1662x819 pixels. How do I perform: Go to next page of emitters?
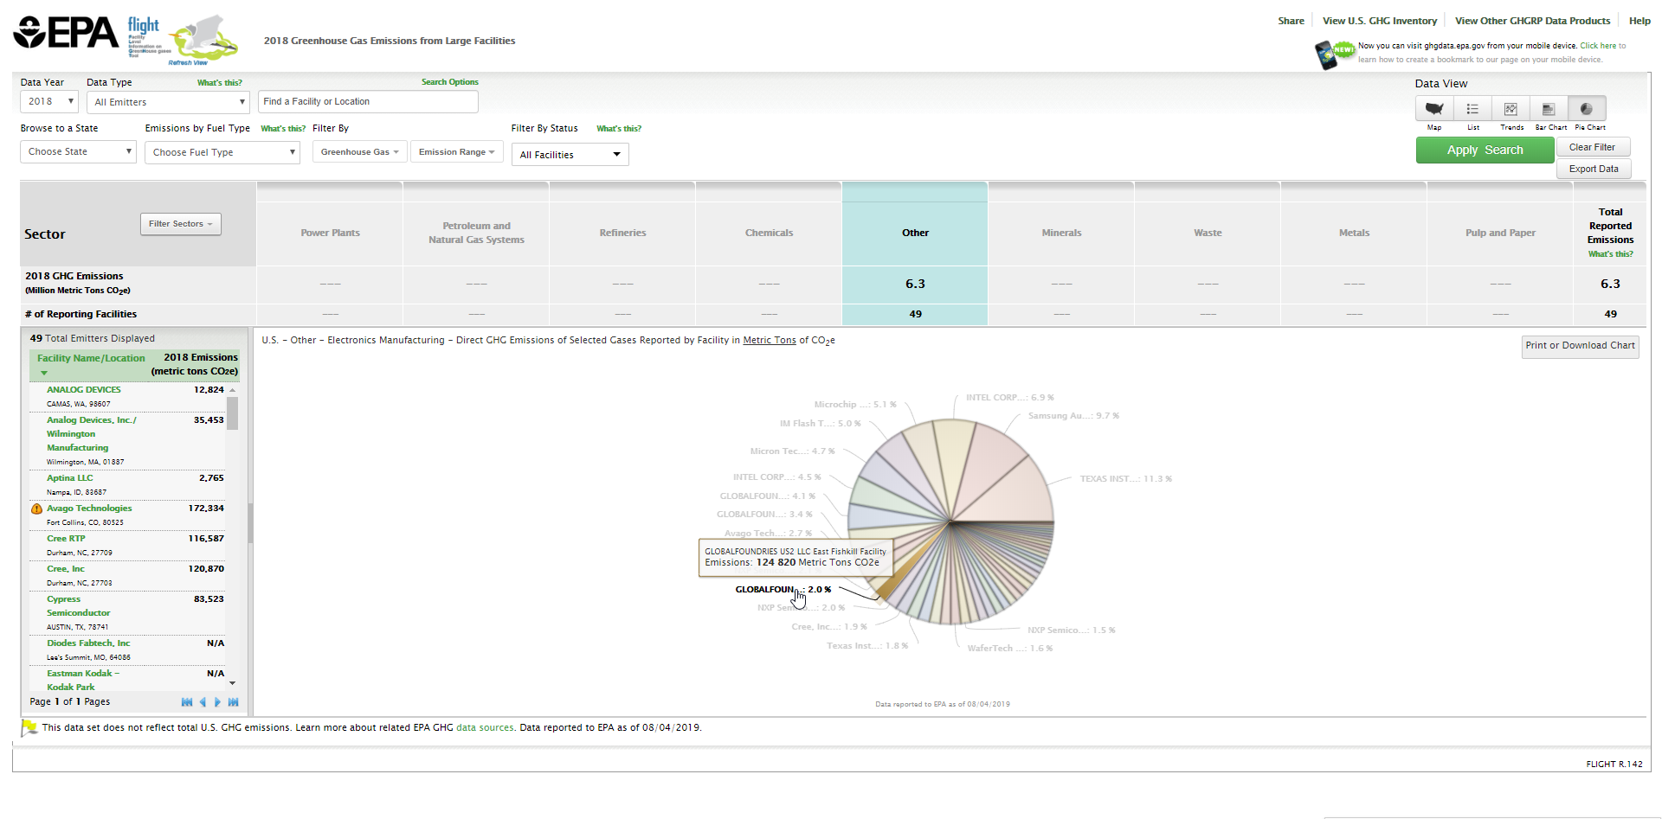tap(217, 702)
